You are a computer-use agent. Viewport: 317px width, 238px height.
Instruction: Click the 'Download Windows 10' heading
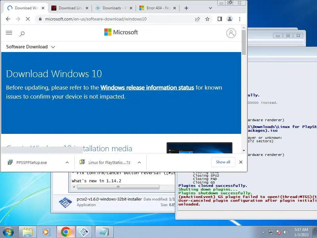click(x=54, y=74)
